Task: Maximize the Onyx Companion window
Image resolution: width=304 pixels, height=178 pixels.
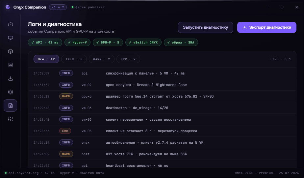Action: pyautogui.click(x=282, y=7)
